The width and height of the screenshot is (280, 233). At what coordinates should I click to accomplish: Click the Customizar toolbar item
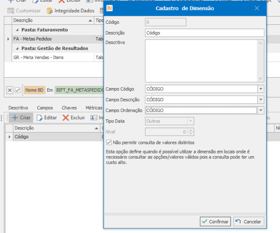[x=24, y=11]
